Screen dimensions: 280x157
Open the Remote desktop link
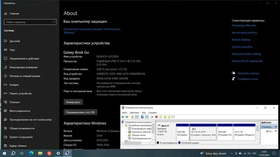pos(241,40)
